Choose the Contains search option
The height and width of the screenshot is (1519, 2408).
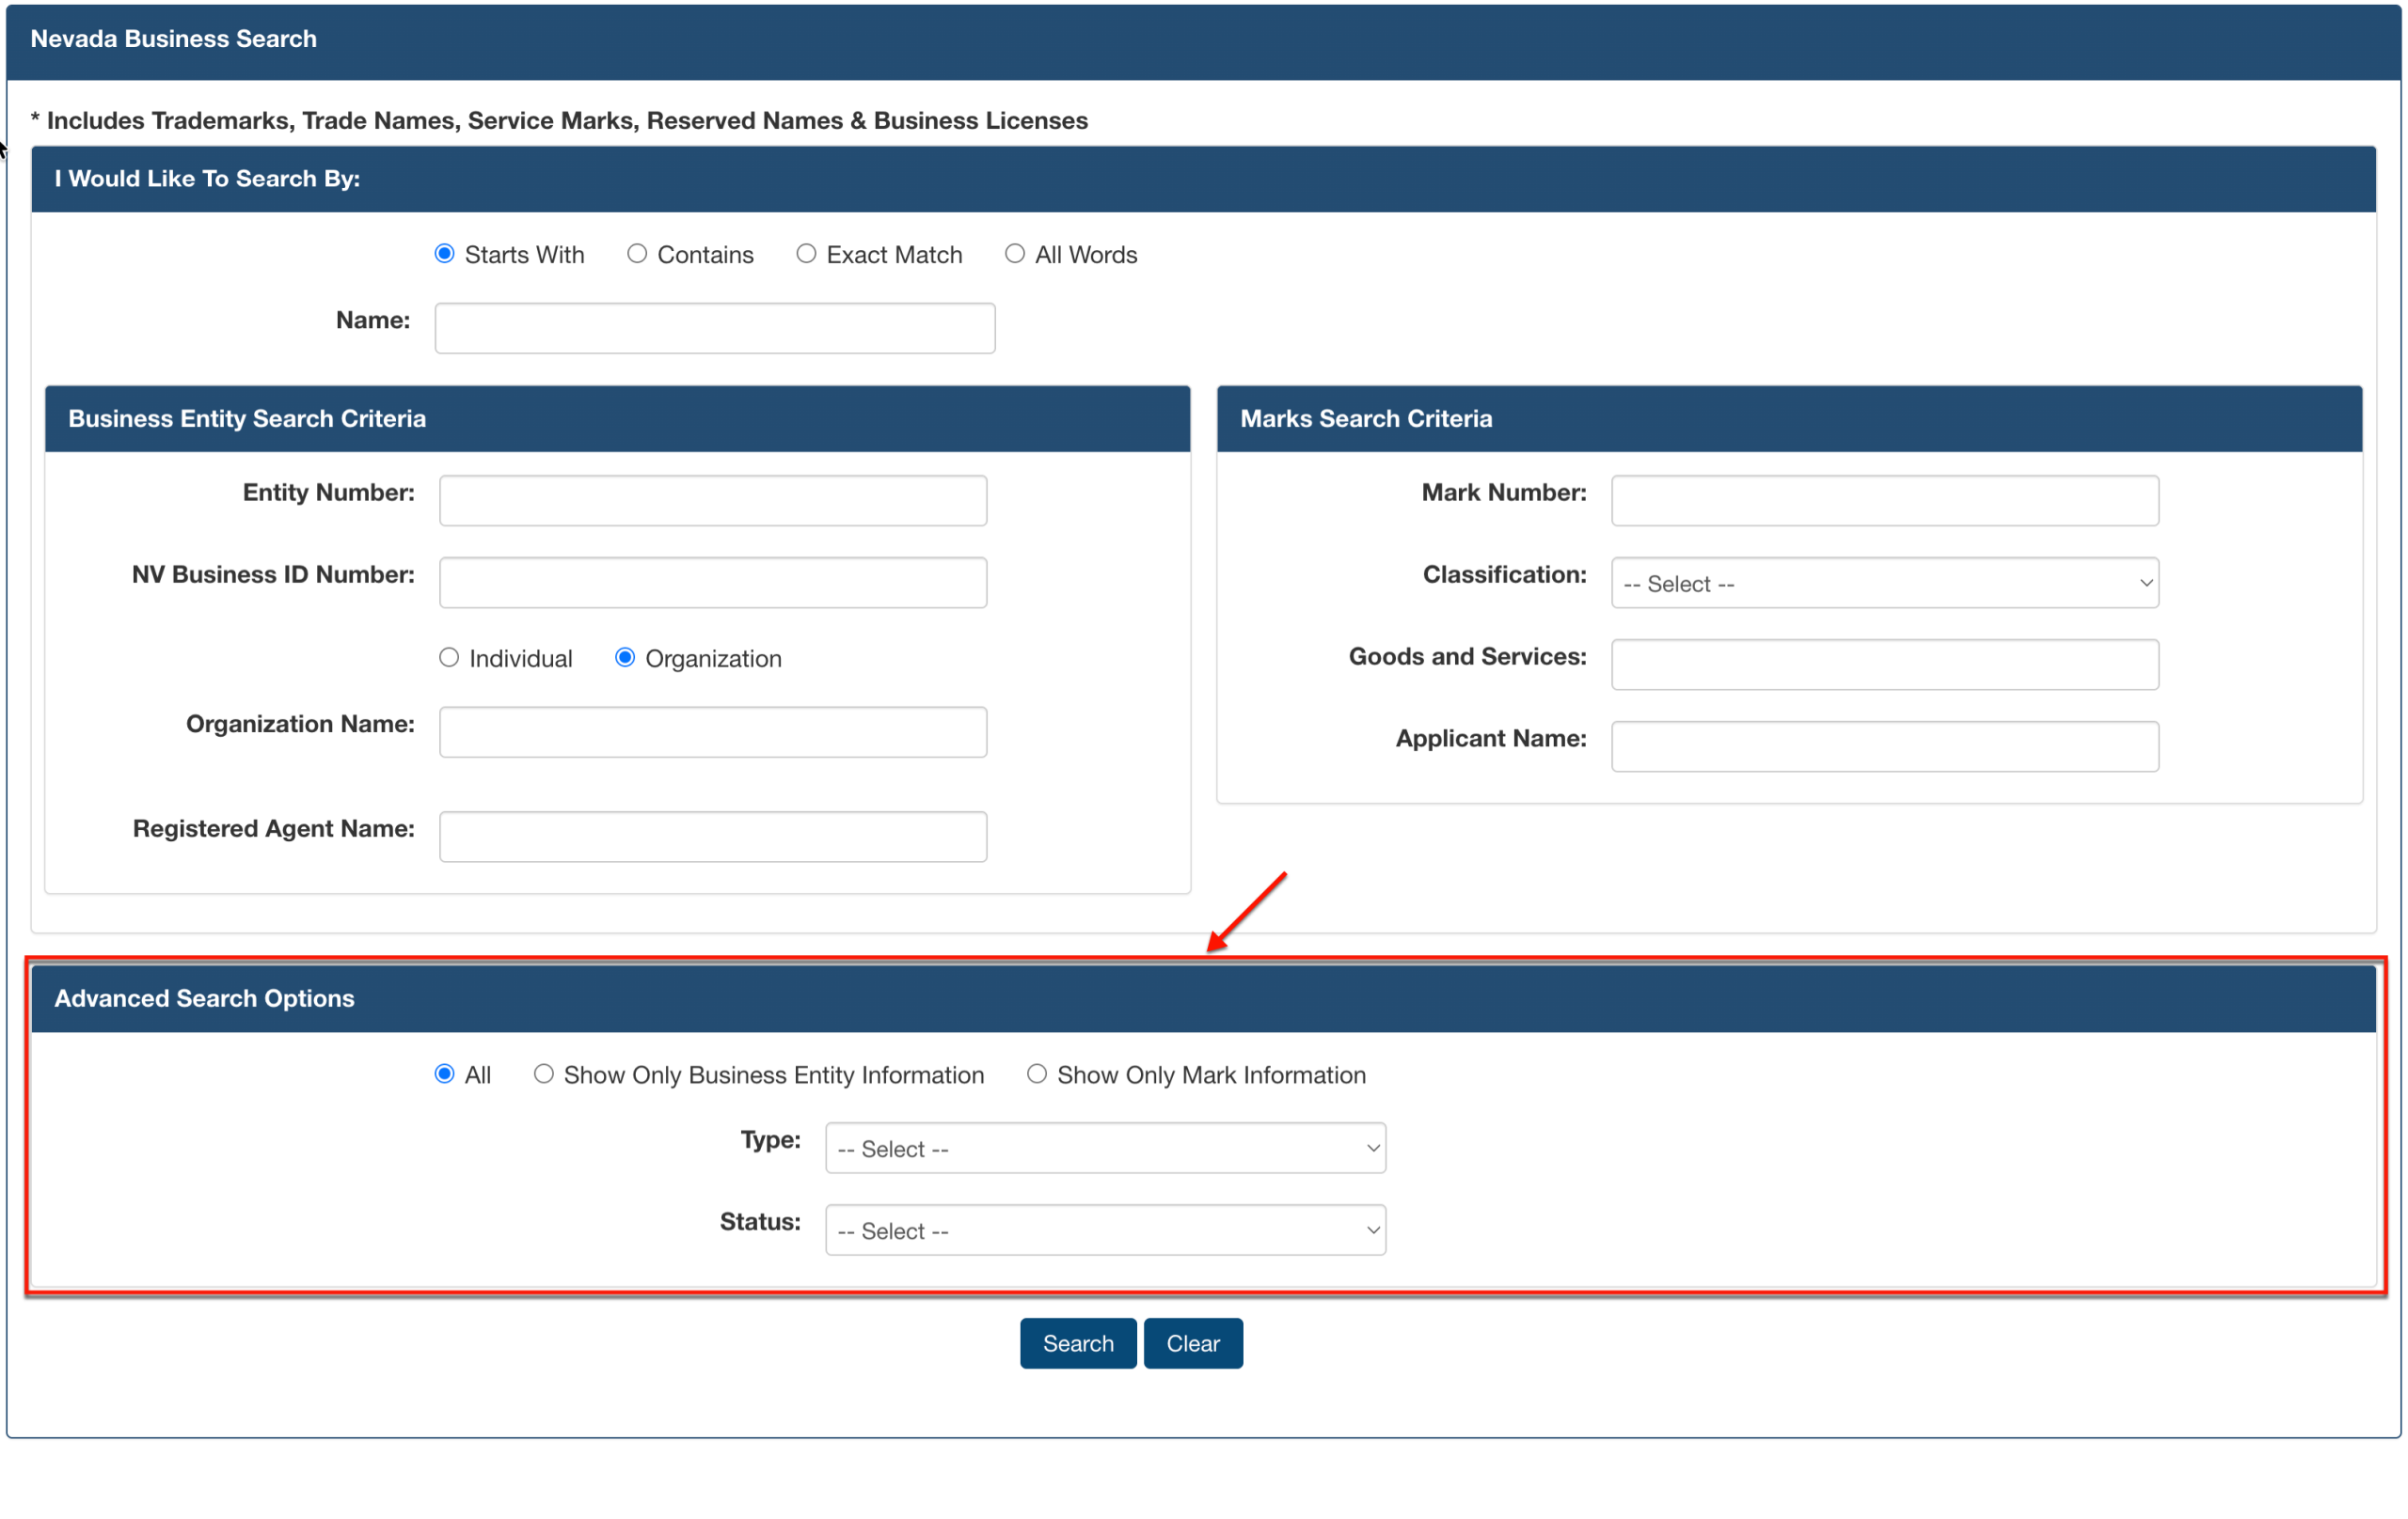637,254
